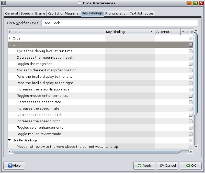Click vertical scrollbar down arrow

tap(196, 147)
